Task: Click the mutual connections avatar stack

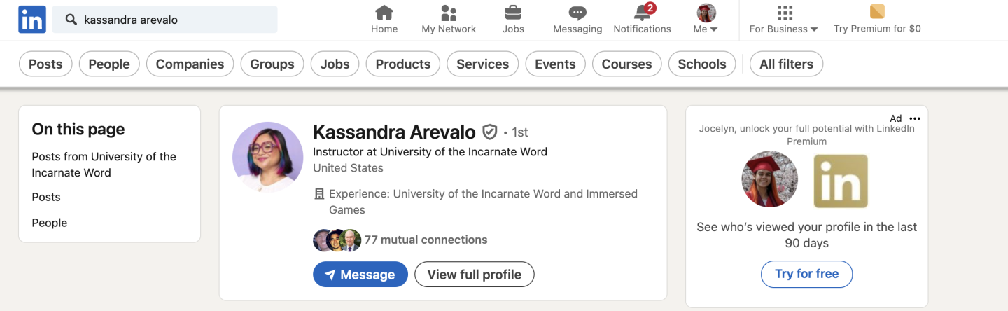Action: (337, 240)
